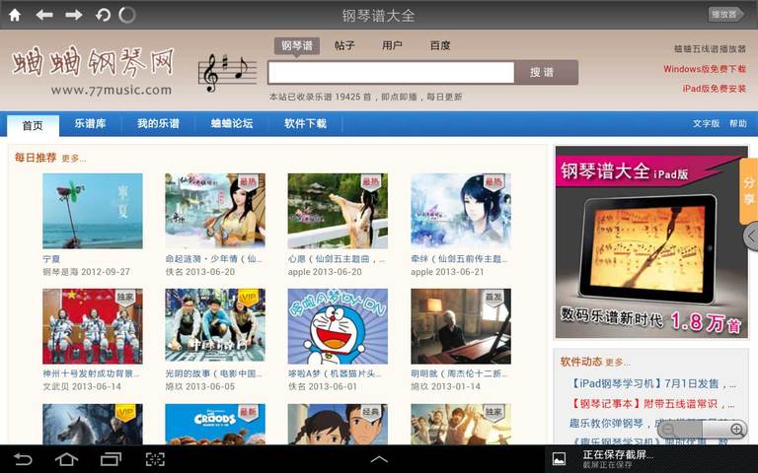This screenshot has height=473, width=758.
Task: Open the Windows版免费下载 link
Action: (x=704, y=69)
